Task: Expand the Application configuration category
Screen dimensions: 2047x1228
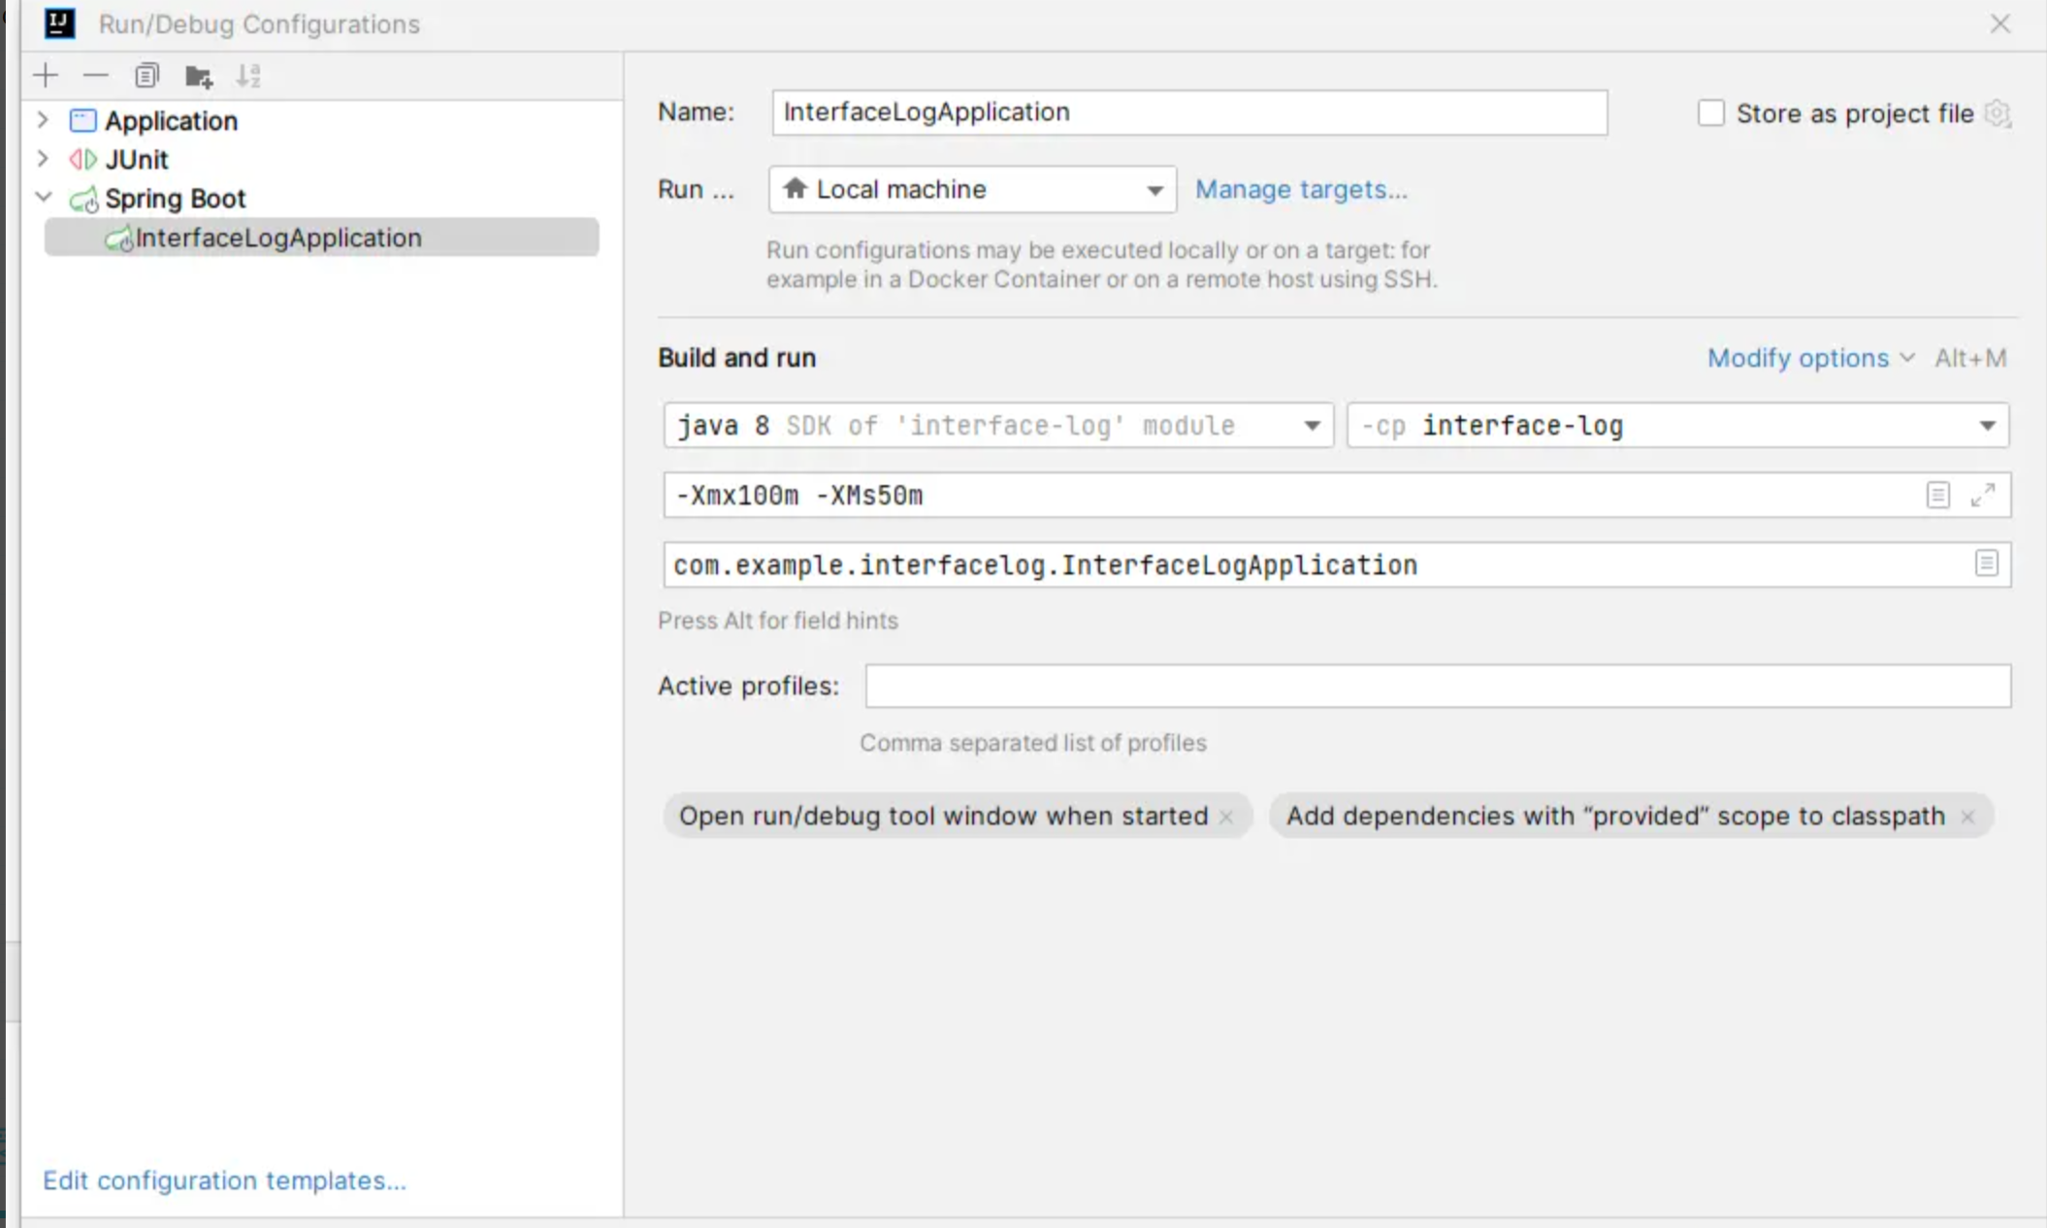Action: click(40, 120)
